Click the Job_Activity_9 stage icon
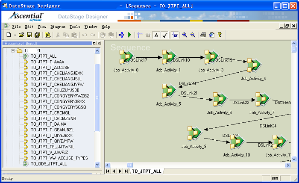299x183 pixels. [x=194, y=133]
